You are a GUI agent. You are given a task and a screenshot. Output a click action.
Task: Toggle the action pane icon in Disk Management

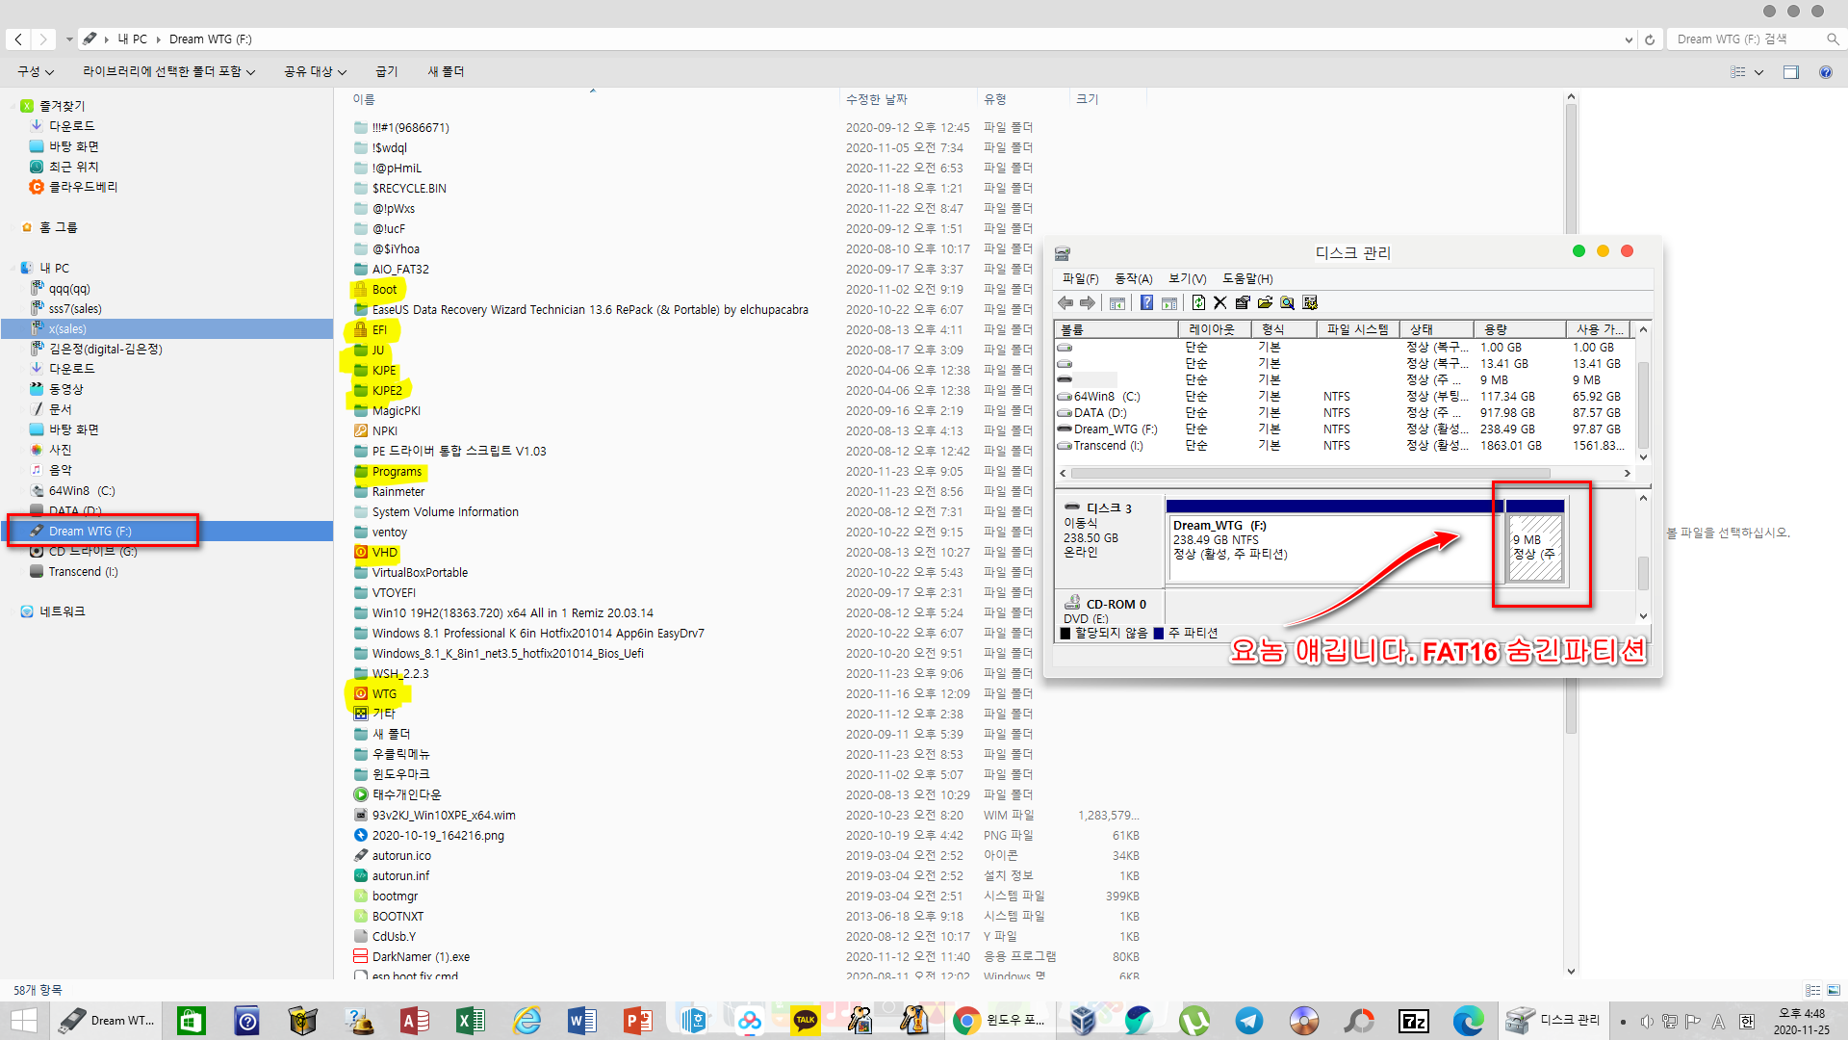pyautogui.click(x=1169, y=303)
